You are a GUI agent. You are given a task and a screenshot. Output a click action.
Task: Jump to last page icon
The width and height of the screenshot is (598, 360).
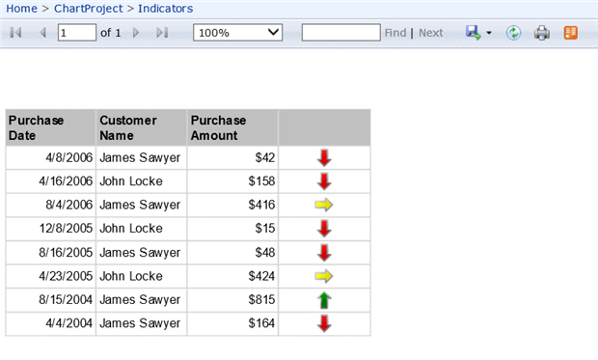point(162,33)
